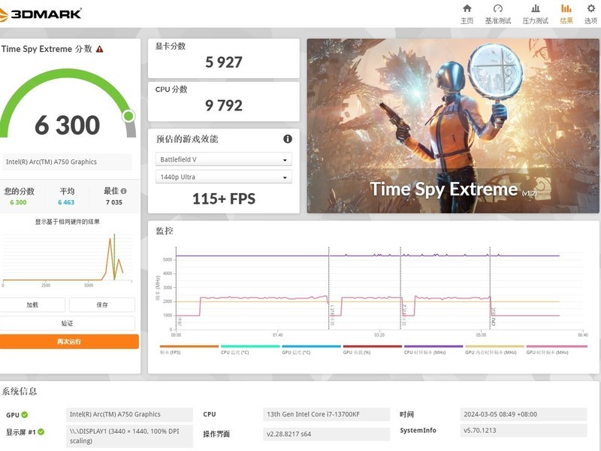
Task: Open the Stress Test tab (压力测试)
Action: pos(536,14)
